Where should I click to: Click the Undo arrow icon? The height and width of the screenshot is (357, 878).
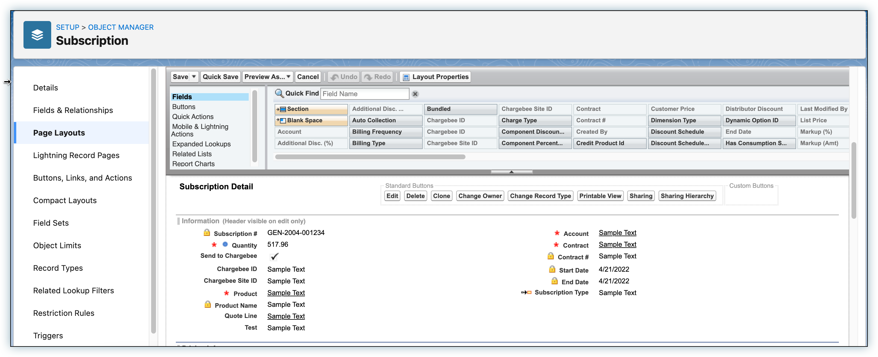click(x=335, y=77)
